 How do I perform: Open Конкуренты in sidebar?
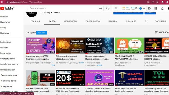tap(6, 86)
